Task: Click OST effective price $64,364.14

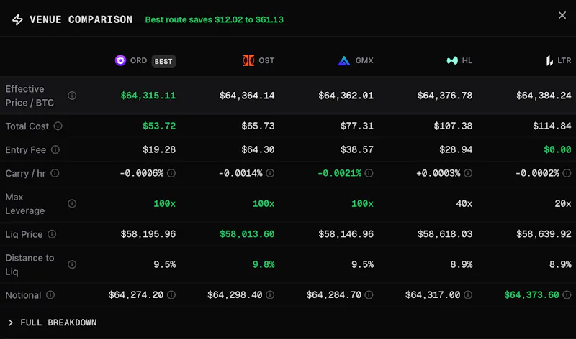Action: (247, 96)
